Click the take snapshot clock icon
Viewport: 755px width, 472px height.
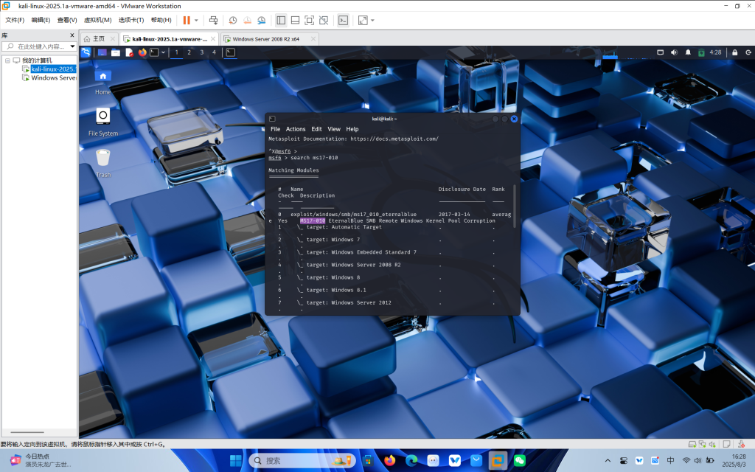233,20
